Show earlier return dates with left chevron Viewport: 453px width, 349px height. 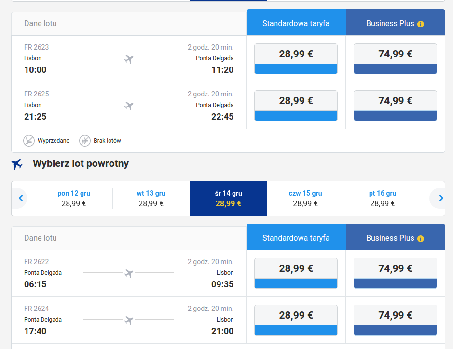20,198
